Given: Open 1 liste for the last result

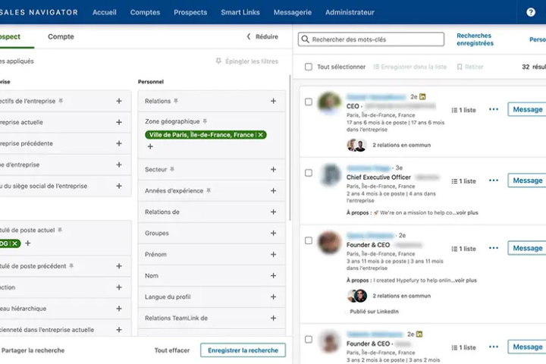Looking at the screenshot, I should point(463,347).
